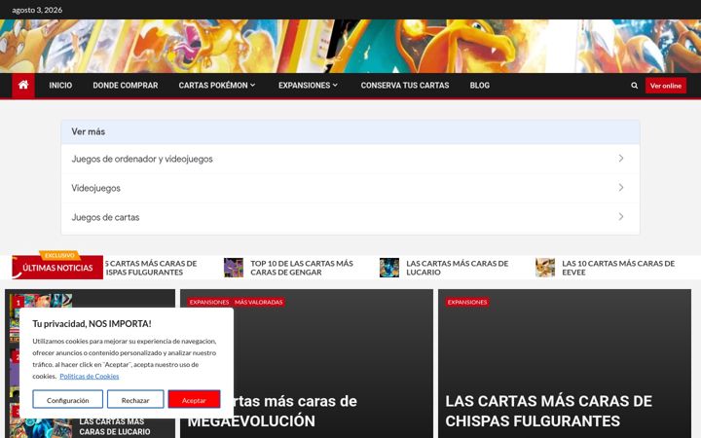Click EXPANSIONES tag on Chispas Fulgurantes card

tap(467, 302)
